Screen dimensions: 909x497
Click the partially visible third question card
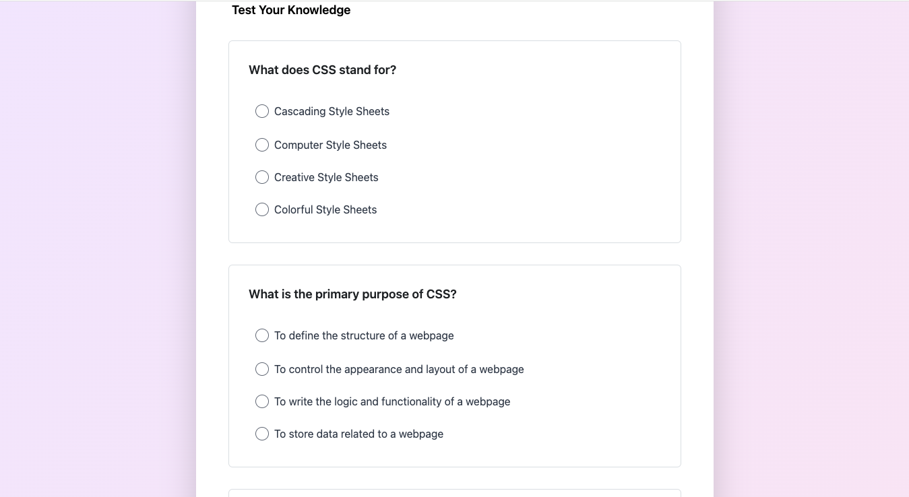tap(454, 493)
